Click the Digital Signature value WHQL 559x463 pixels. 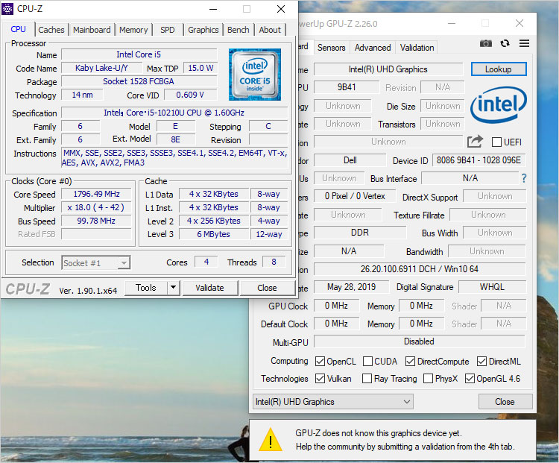[x=492, y=287]
